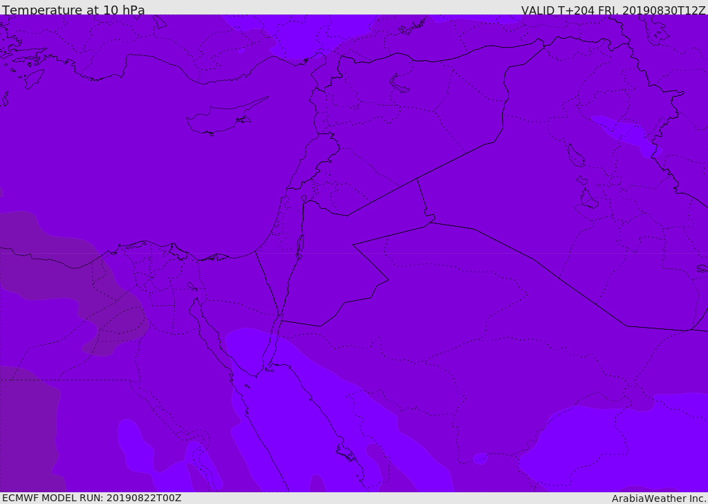This screenshot has height=504, width=708.
Task: Select the light-purple patch over northeastern Iraq
Action: point(628,135)
